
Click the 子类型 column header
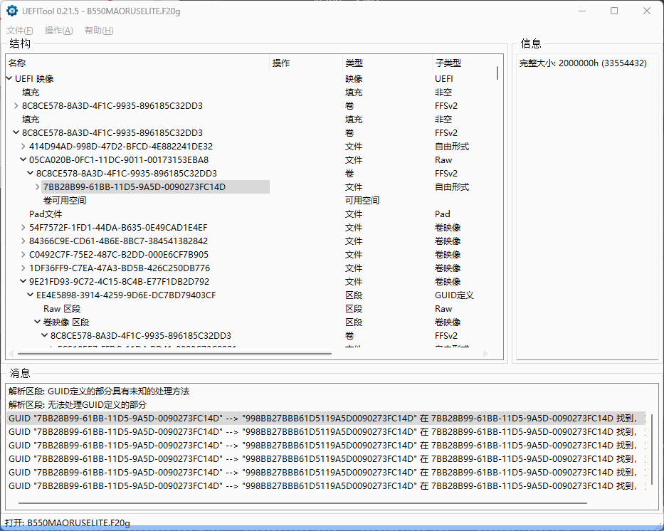coord(463,63)
